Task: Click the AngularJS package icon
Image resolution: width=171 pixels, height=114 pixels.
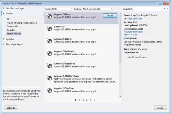Action: (x=50, y=29)
